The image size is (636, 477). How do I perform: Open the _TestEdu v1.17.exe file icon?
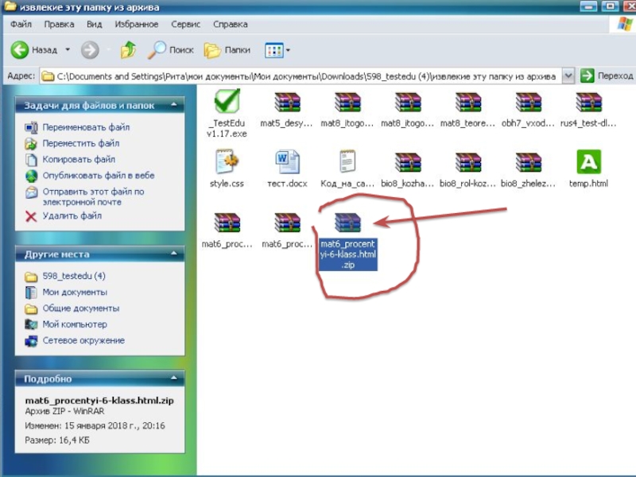227,103
